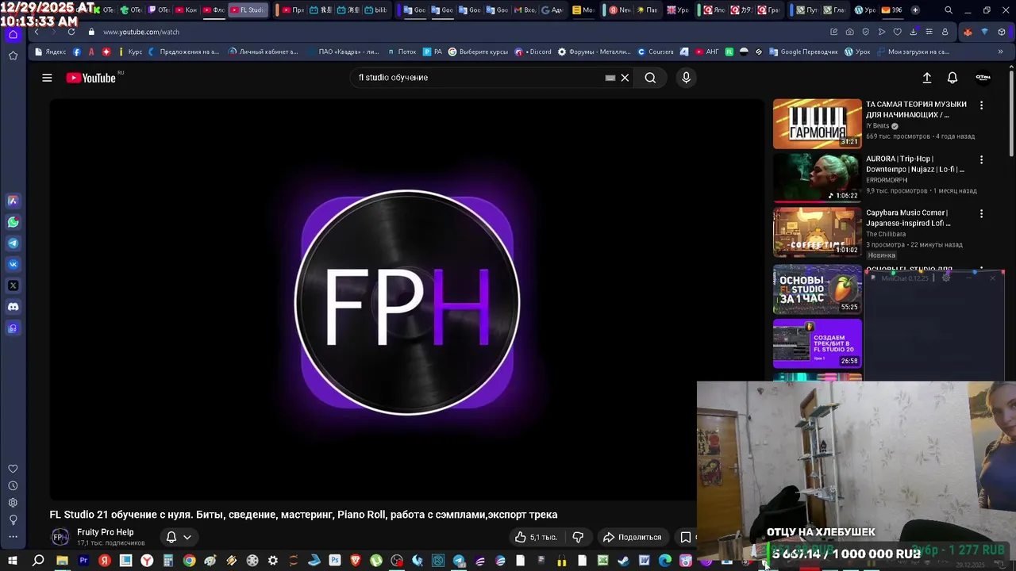The width and height of the screenshot is (1016, 571).
Task: Open browser downloads icon
Action: pyautogui.click(x=913, y=32)
